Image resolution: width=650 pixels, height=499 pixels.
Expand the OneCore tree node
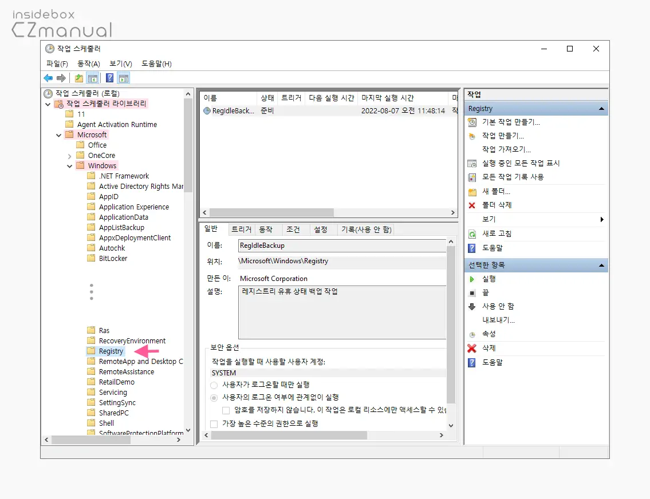click(70, 156)
